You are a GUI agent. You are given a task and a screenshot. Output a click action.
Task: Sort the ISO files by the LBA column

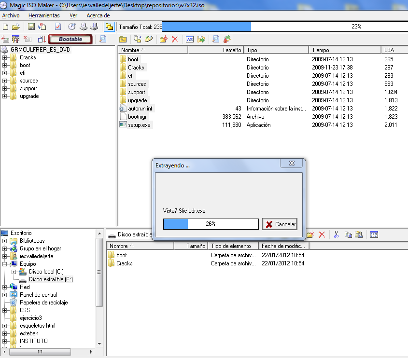(x=394, y=50)
